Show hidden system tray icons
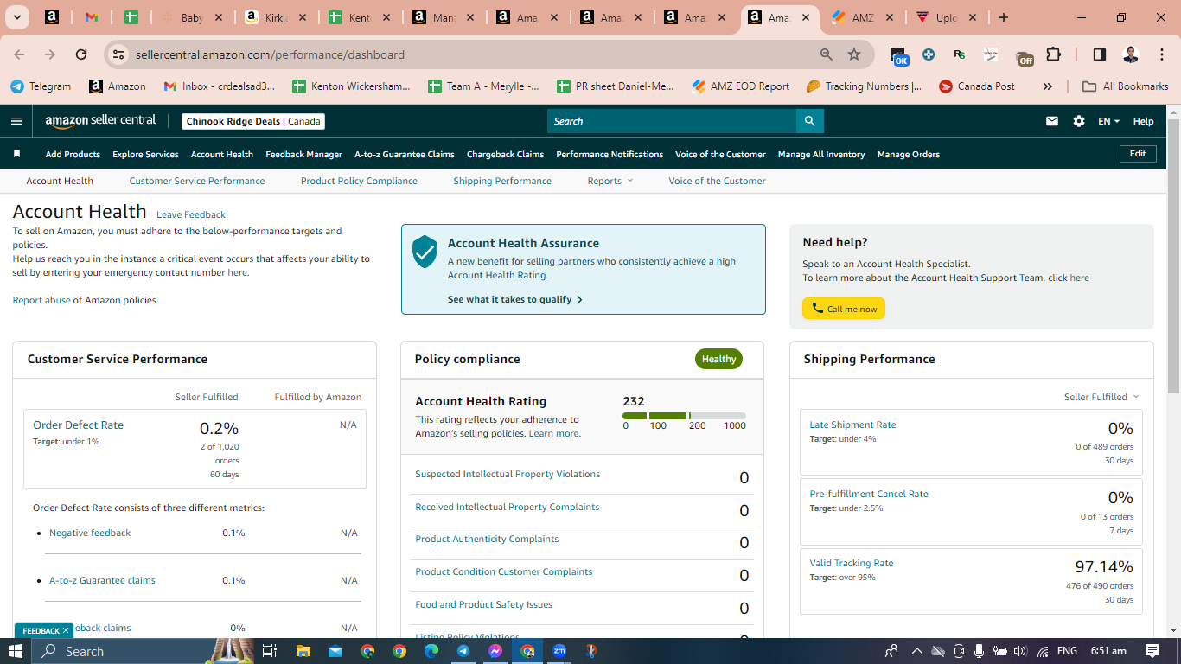 point(917,651)
